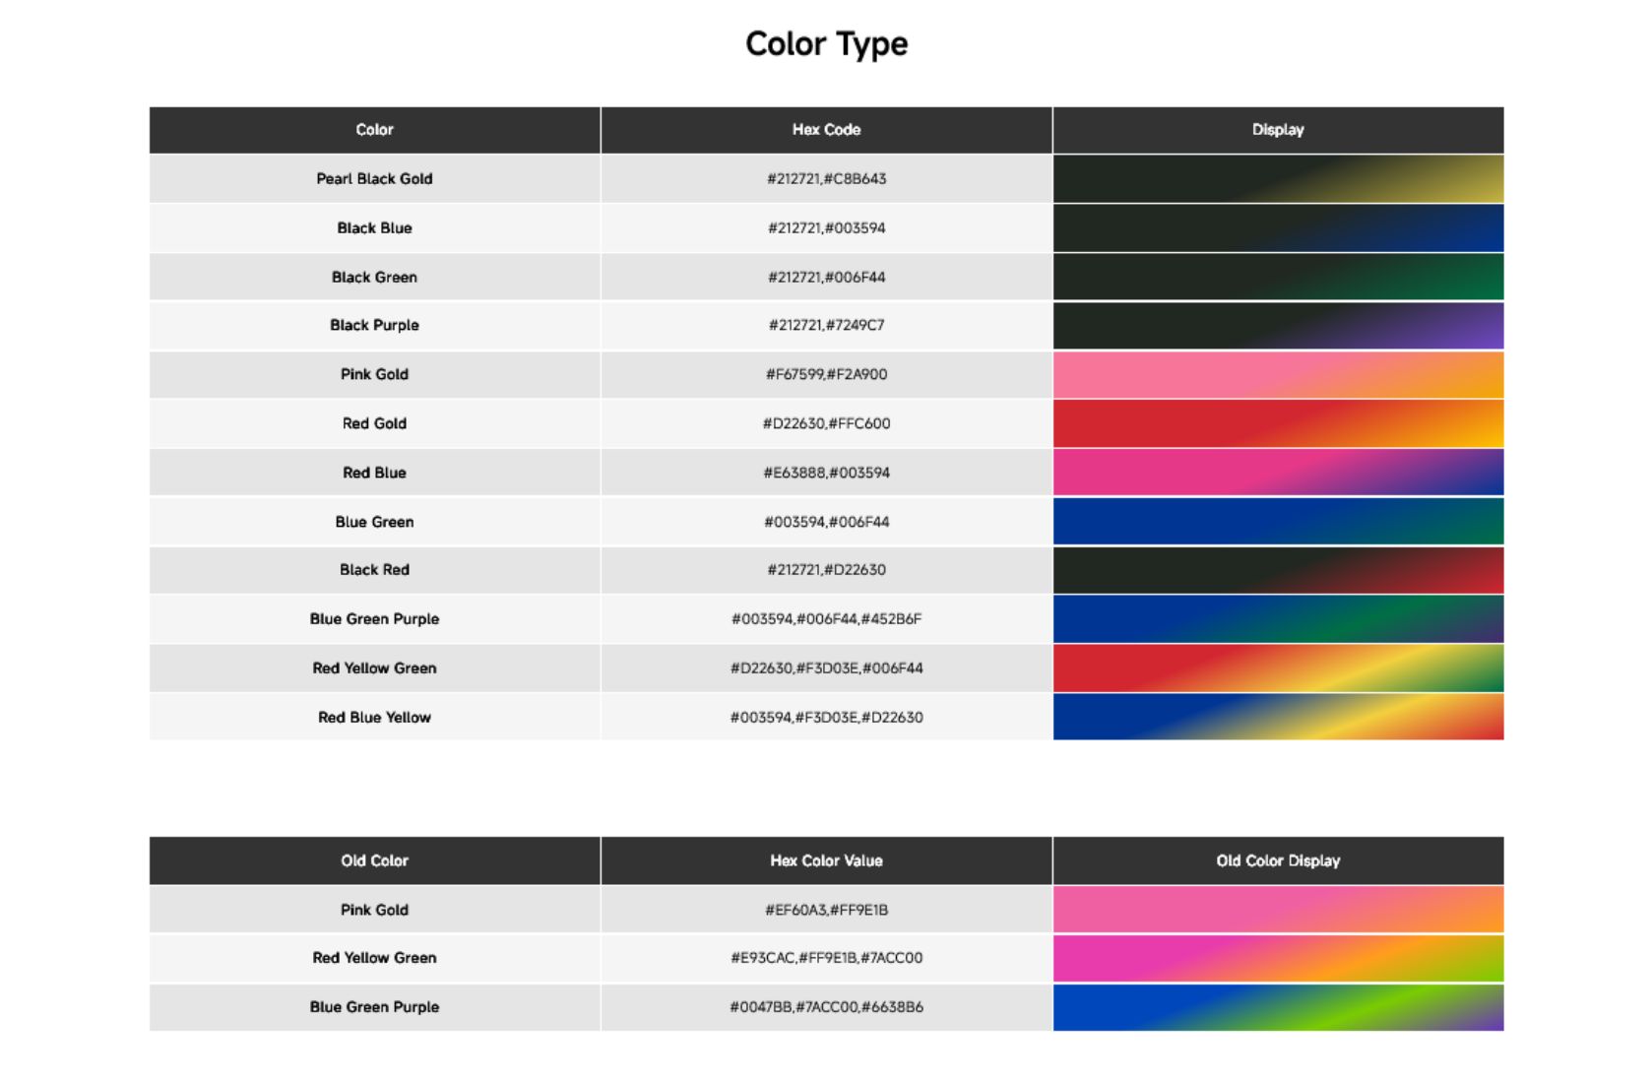
Task: Select the Black Blue display gradient
Action: tap(1278, 228)
